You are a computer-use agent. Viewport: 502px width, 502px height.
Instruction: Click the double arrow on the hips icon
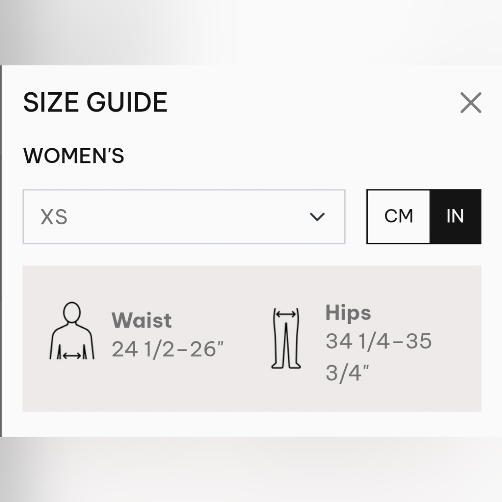[286, 314]
